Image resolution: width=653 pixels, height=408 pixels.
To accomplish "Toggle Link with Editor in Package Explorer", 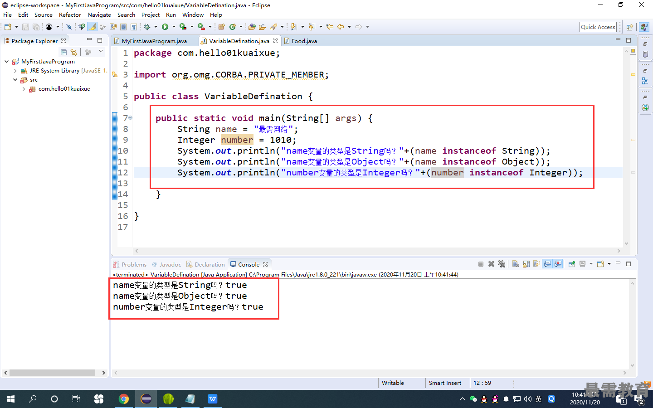I will (74, 53).
